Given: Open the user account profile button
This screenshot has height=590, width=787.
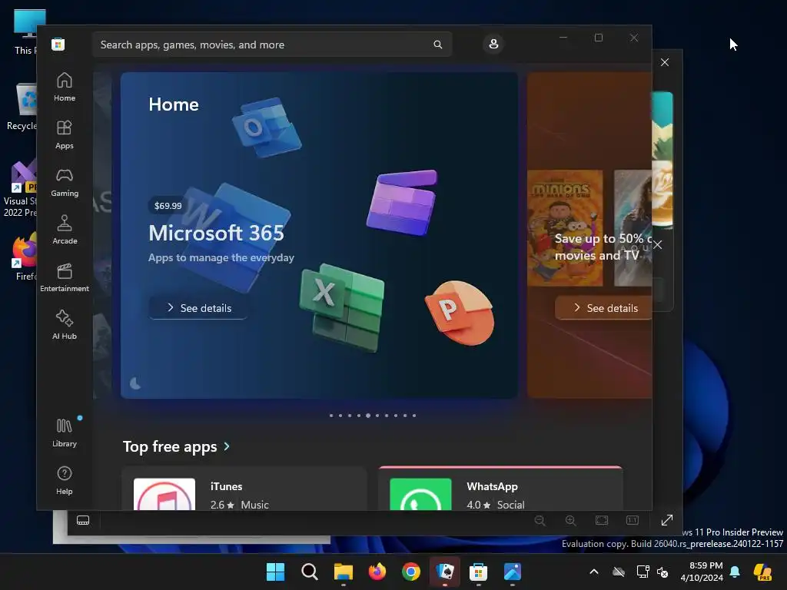Looking at the screenshot, I should (x=493, y=44).
